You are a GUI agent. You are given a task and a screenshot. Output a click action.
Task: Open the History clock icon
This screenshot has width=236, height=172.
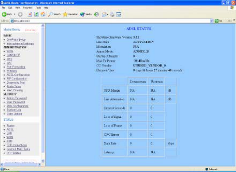97,14
